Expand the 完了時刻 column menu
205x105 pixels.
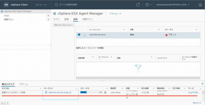tap(185, 88)
